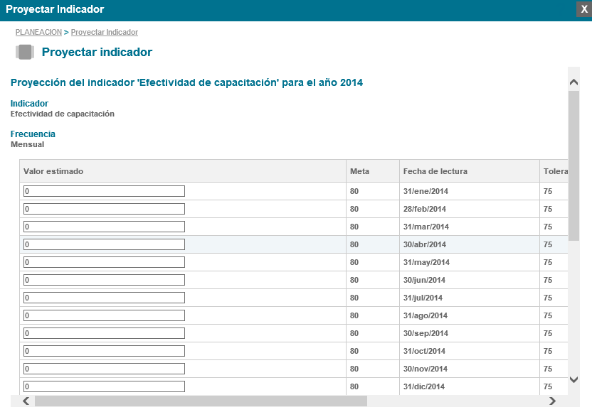592x417 pixels.
Task: Click the vertical scrollbar thumb
Action: (x=573, y=163)
